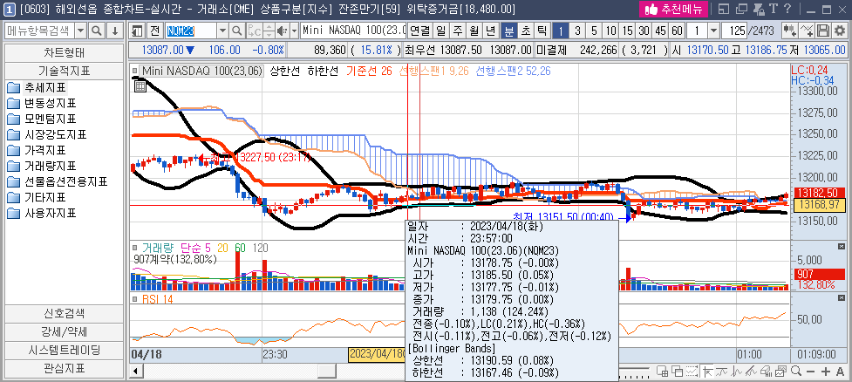The width and height of the screenshot is (852, 382).
Task: Open symbol search magnifier next to NQM23 field
Action: click(x=237, y=31)
